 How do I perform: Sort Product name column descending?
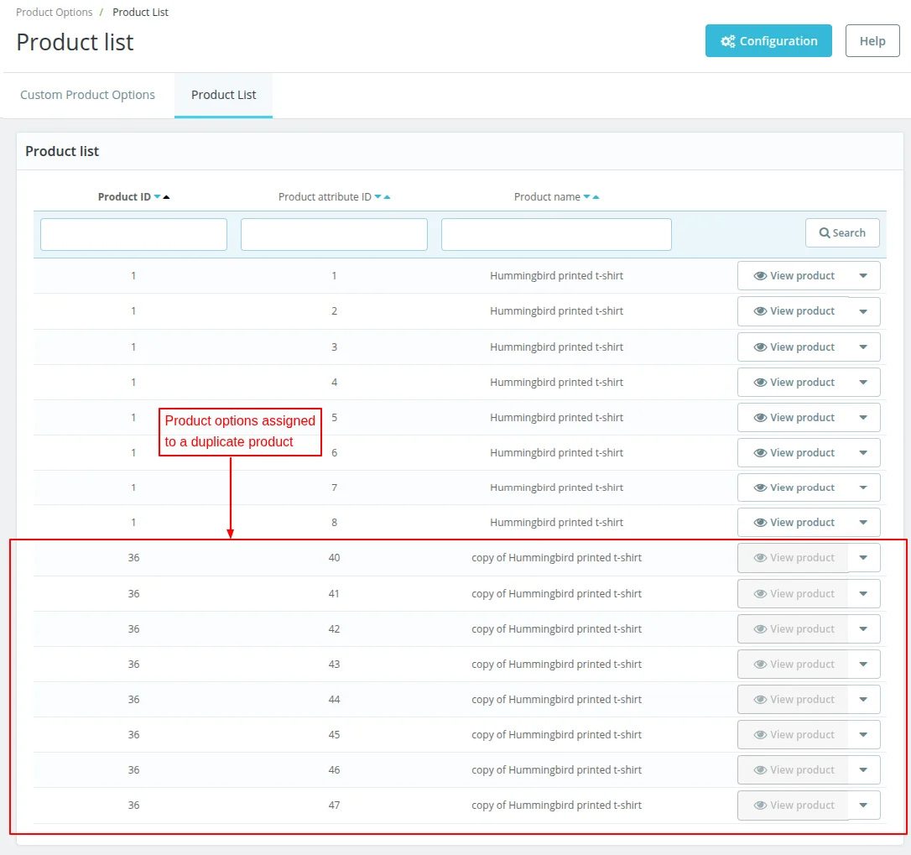(587, 197)
